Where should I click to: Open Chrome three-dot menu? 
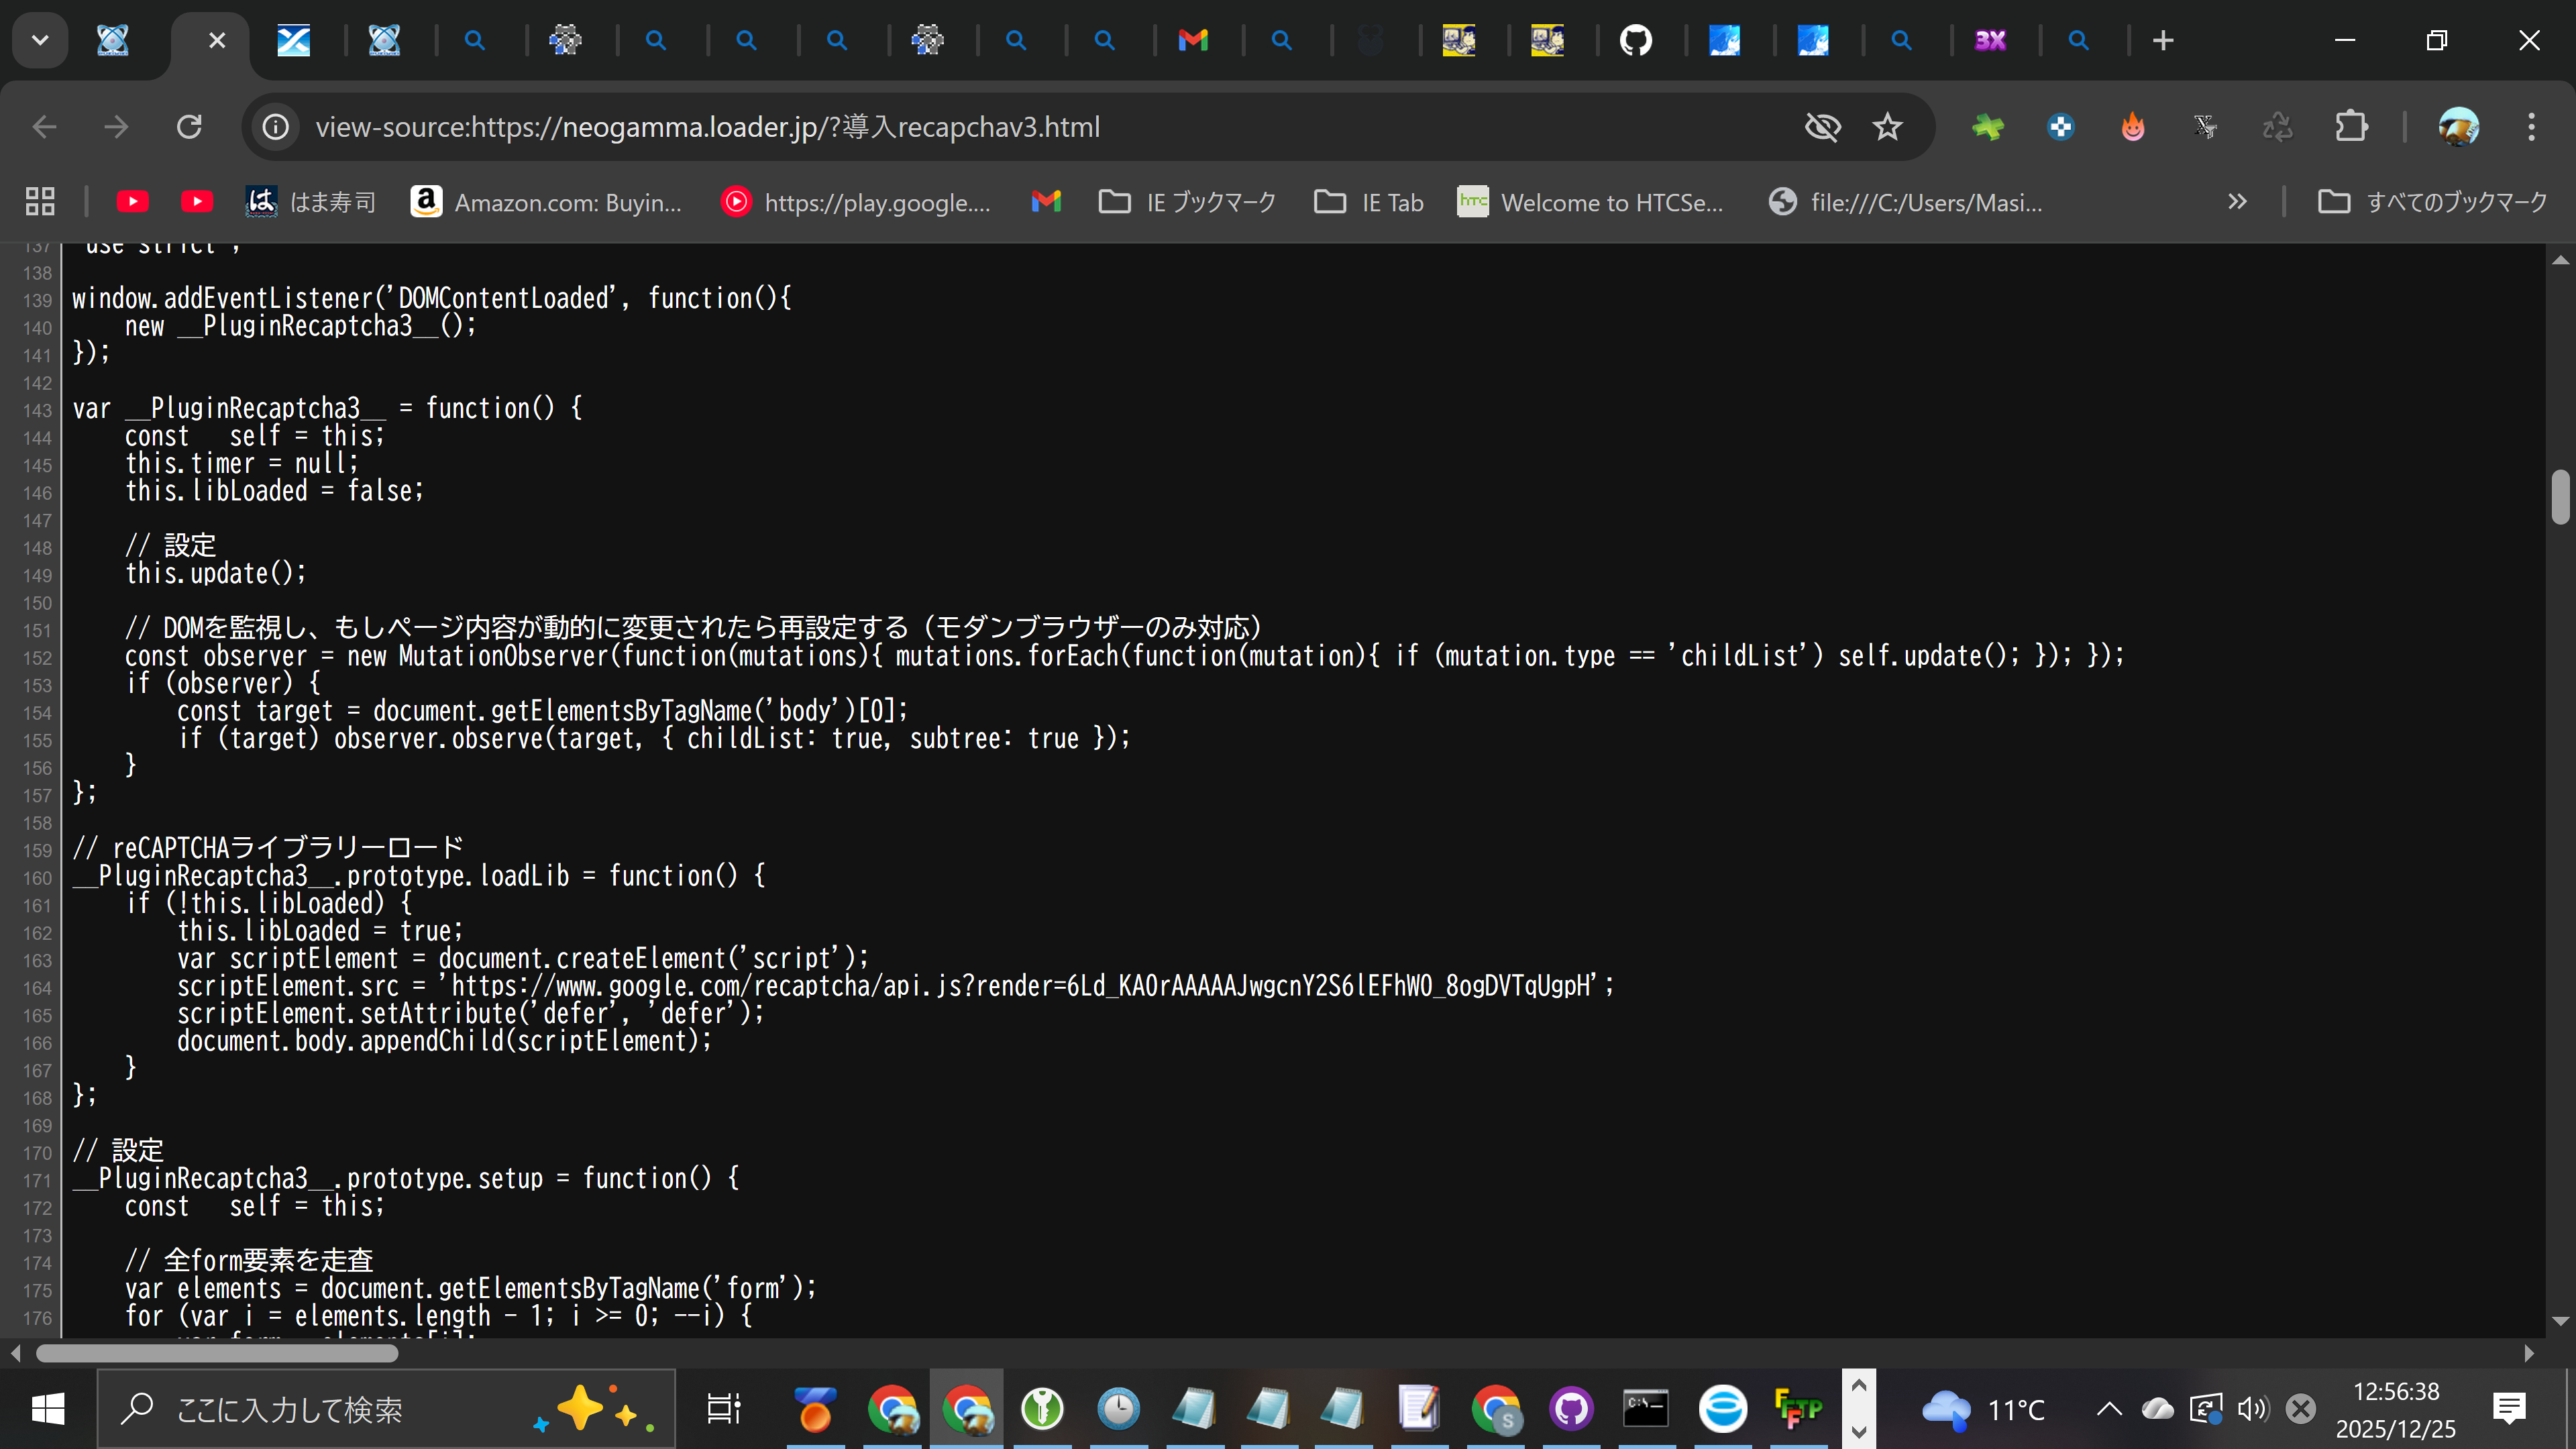[2531, 127]
